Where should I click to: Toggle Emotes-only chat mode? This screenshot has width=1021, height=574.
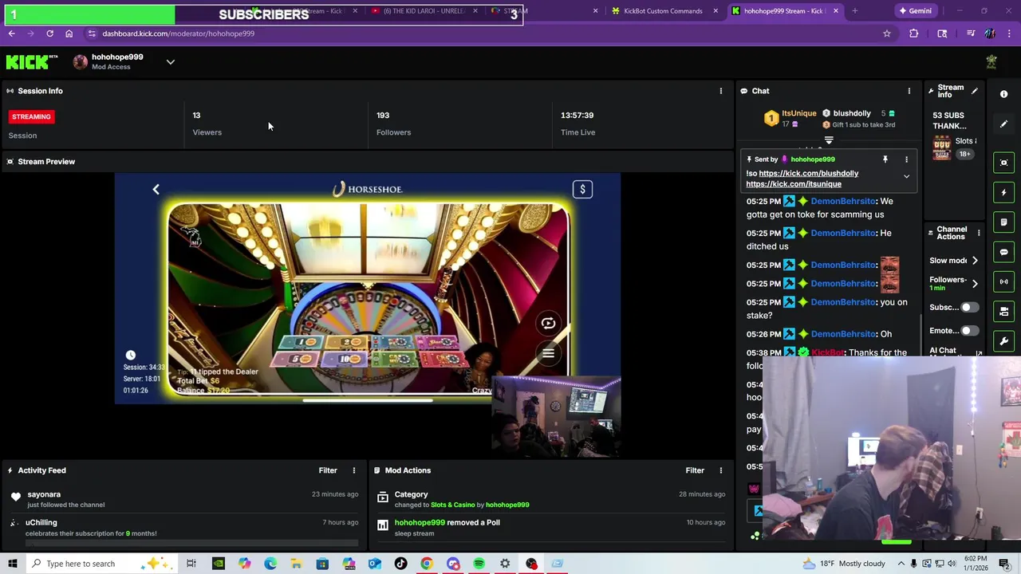coord(968,330)
